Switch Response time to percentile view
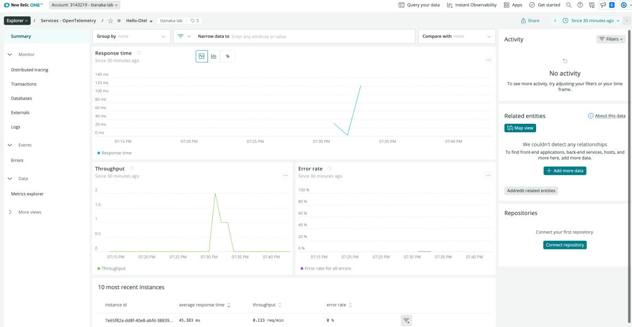The image size is (632, 327). [228, 56]
